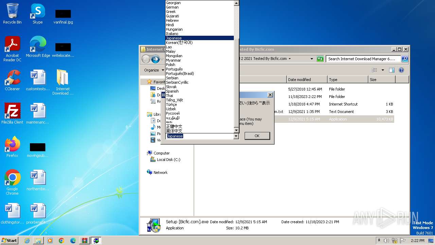Viewport: 435px width, 245px height.
Task: Click the Search Internet Download Manager box
Action: point(363,59)
